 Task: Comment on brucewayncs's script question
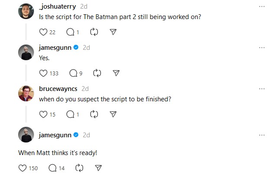pos(70,114)
